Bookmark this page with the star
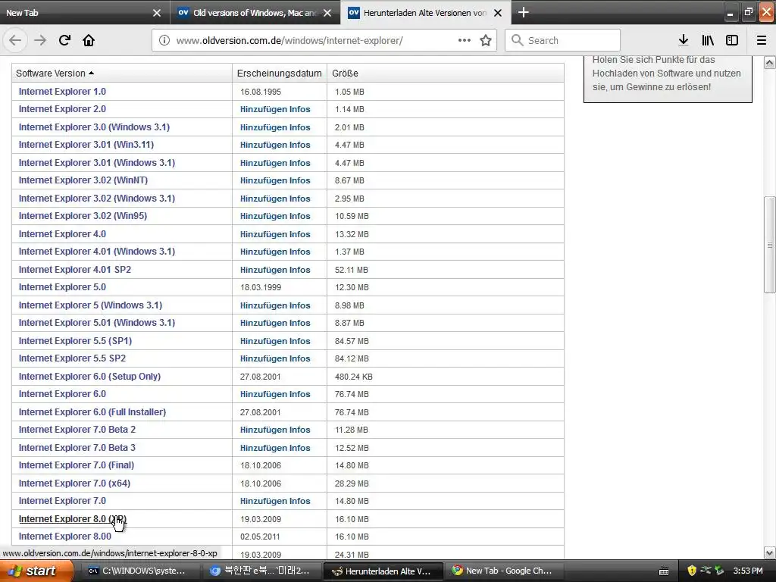Image resolution: width=776 pixels, height=582 pixels. [486, 40]
